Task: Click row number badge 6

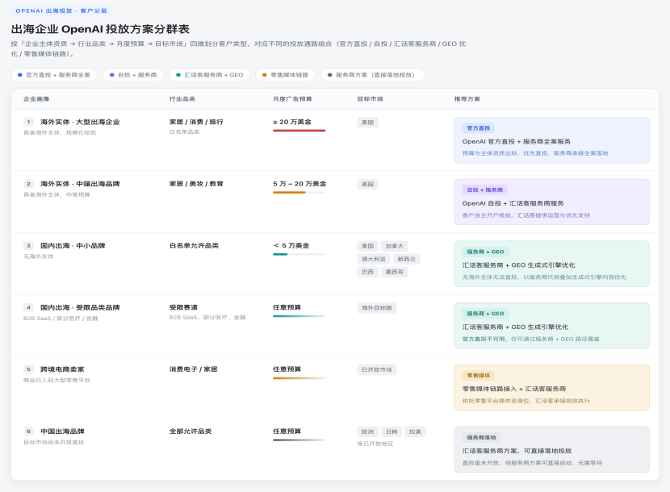Action: coord(28,432)
